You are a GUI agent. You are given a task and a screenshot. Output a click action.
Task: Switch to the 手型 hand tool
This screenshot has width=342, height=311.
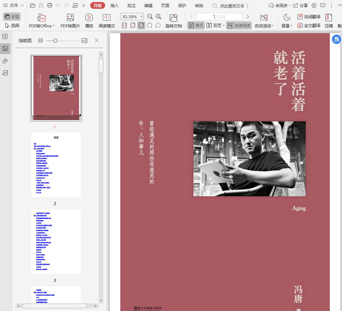click(12, 17)
